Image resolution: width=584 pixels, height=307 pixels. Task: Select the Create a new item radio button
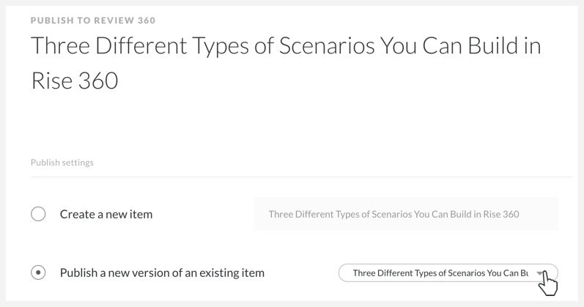pyautogui.click(x=38, y=214)
